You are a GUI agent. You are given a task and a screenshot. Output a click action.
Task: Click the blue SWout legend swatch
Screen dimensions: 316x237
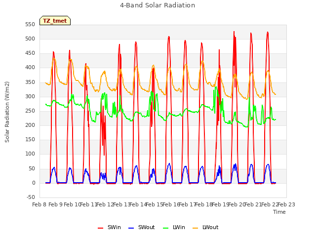[x=131, y=228]
